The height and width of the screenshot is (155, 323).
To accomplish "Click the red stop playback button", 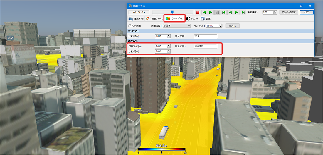I will click(198, 12).
